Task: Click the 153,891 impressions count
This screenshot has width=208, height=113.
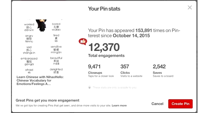Action: coord(143,31)
